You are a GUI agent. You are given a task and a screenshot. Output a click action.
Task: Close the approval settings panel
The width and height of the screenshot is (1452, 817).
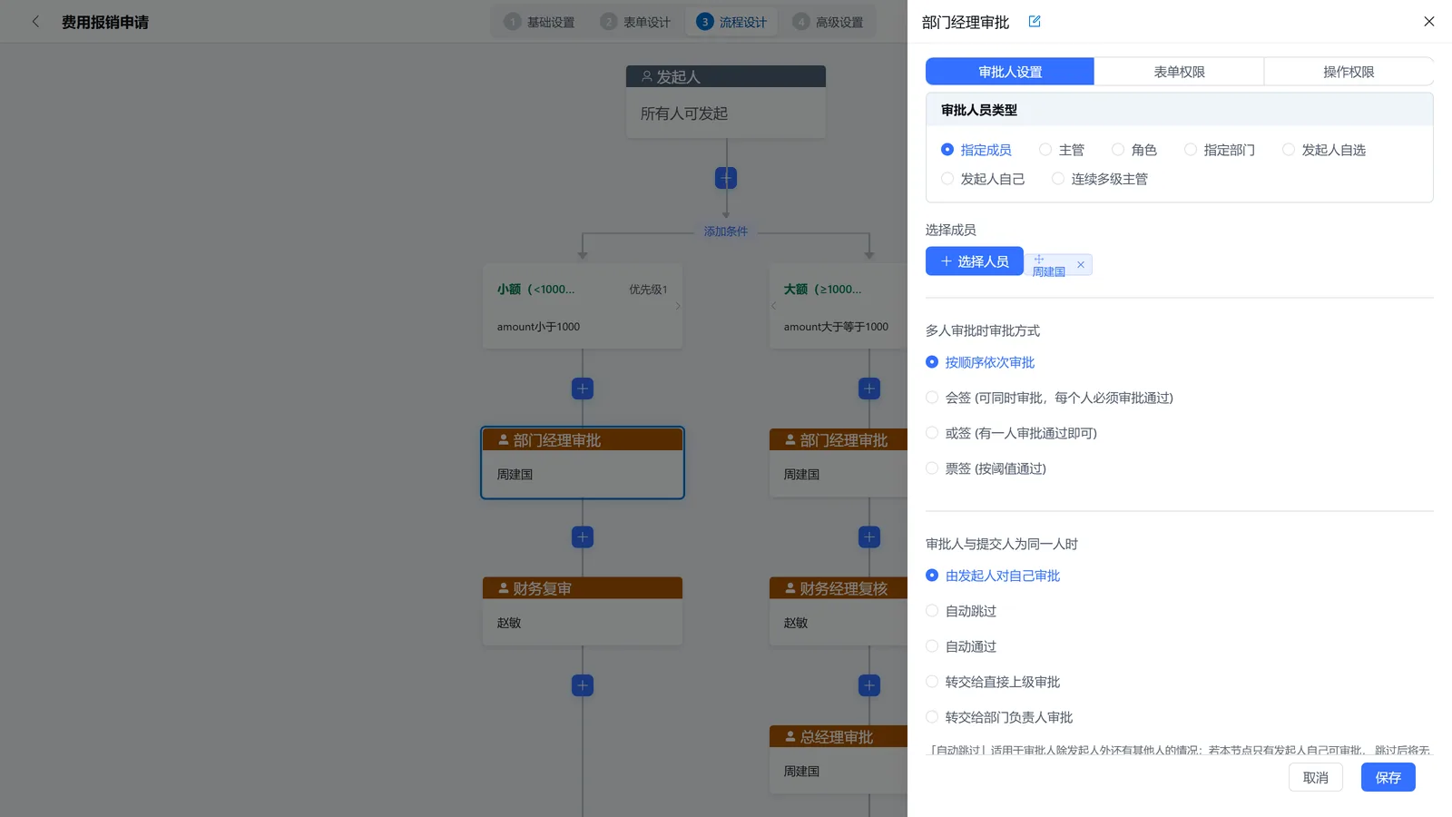click(1429, 21)
